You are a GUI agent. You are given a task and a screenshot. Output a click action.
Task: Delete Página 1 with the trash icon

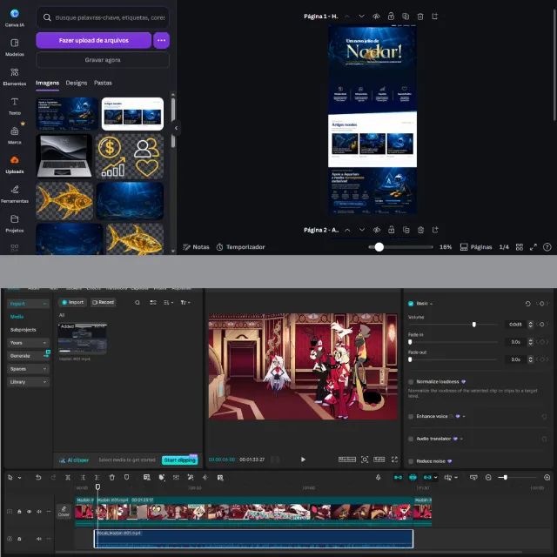tap(420, 17)
